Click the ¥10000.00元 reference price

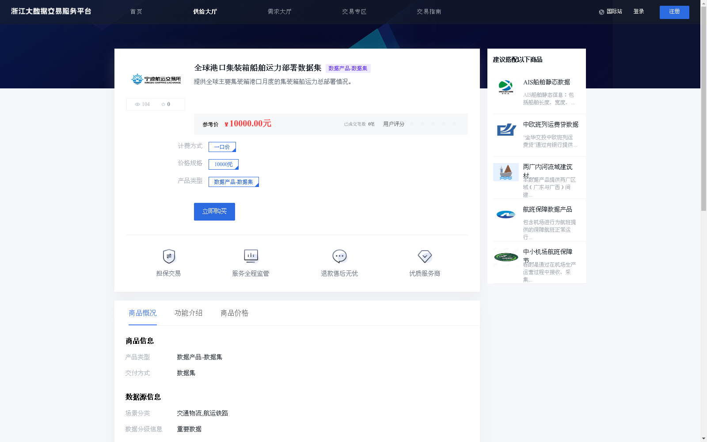tap(248, 124)
